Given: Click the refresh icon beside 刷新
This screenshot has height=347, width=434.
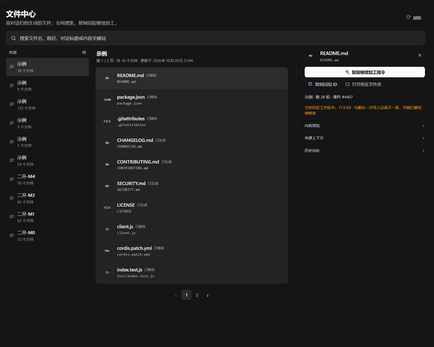Looking at the screenshot, I should point(408,17).
